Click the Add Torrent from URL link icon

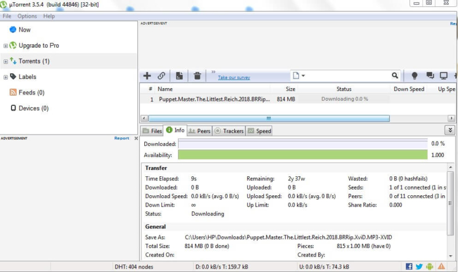[x=161, y=76]
